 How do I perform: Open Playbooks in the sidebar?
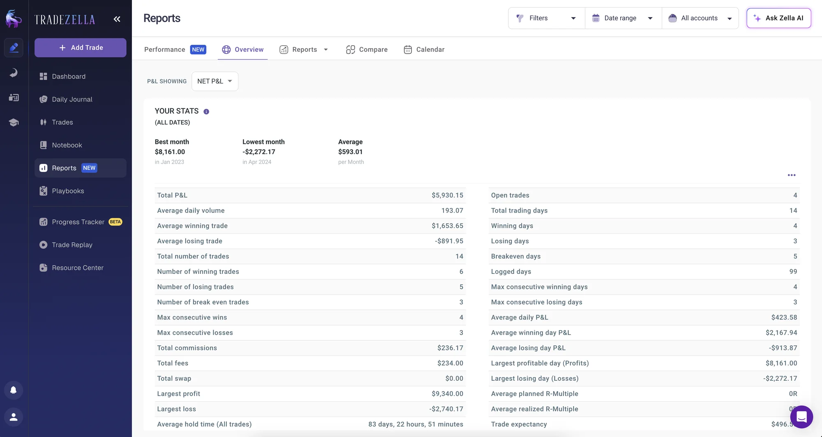[81, 191]
